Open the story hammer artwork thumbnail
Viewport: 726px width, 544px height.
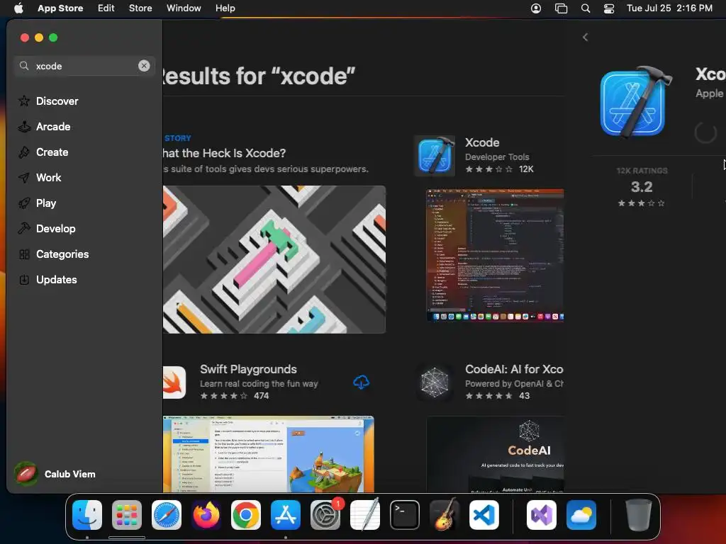274,259
